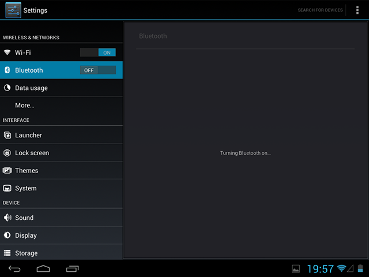This screenshot has height=277, width=369.
Task: Open the Recent apps button
Action: (73, 269)
